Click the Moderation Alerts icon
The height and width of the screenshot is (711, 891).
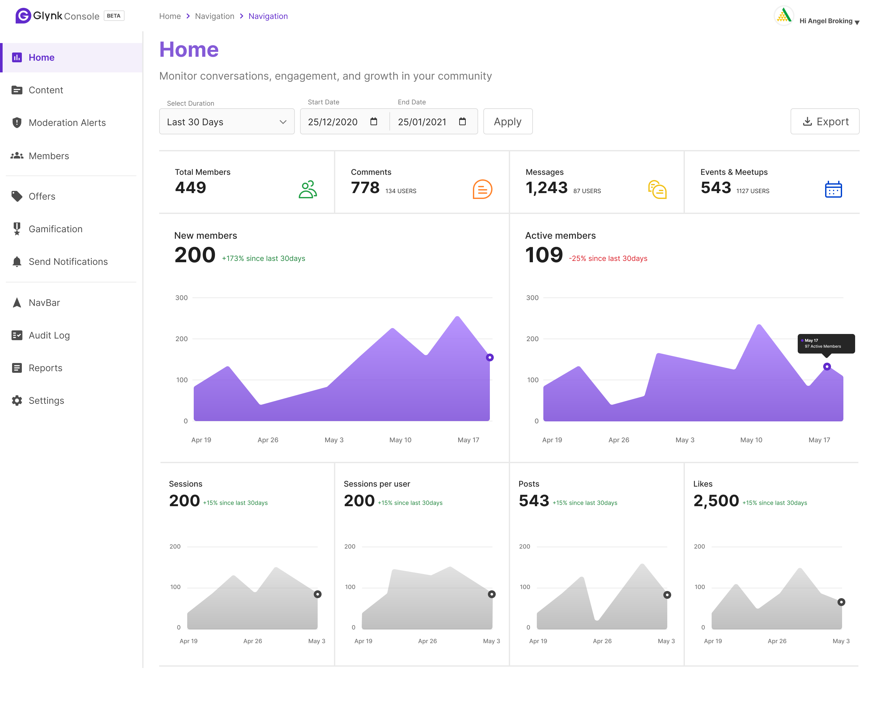click(x=17, y=122)
